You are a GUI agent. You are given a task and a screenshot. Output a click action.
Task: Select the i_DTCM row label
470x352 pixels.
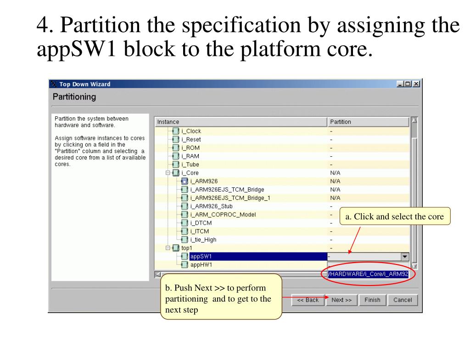coord(201,223)
